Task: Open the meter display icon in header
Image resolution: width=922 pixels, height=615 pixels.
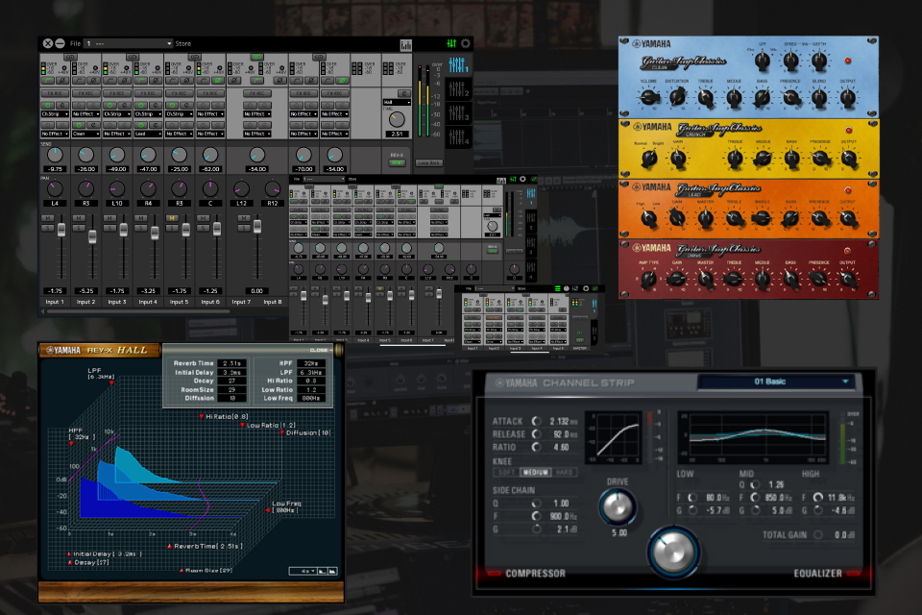Action: click(x=406, y=44)
